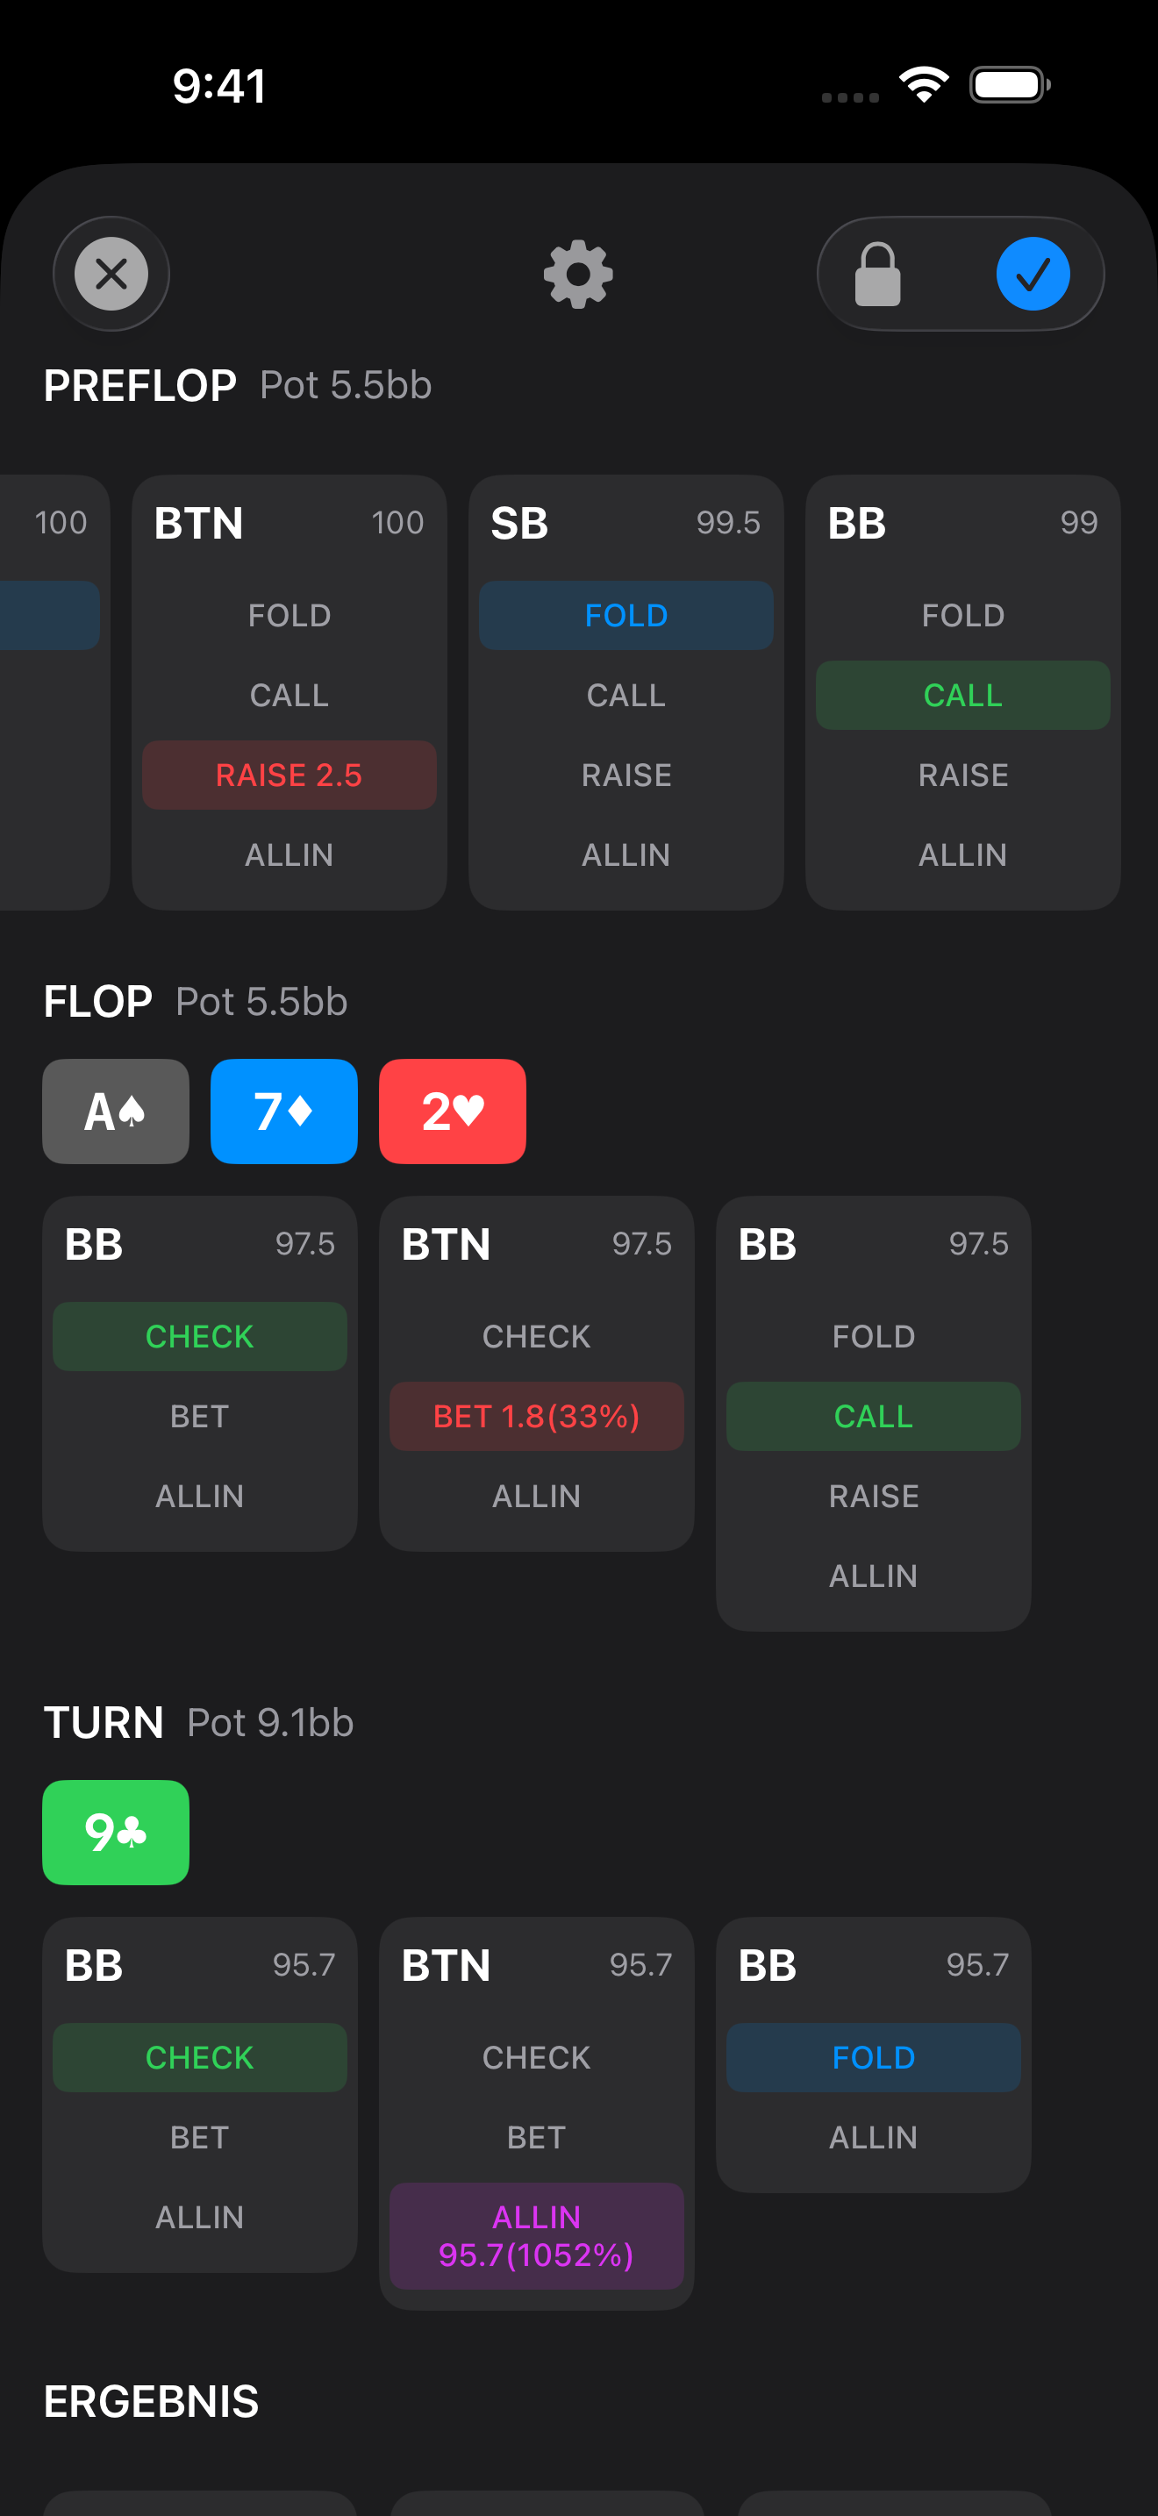Screen dimensions: 1158x2516
Task: Choose FOLD for BB facing turn all-in
Action: tap(873, 2057)
